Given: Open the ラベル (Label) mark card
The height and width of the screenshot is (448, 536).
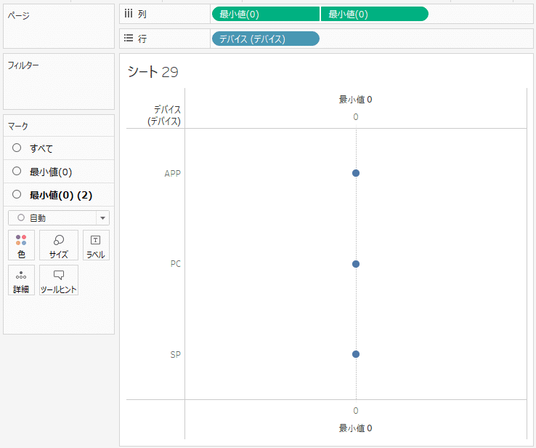Looking at the screenshot, I should [96, 245].
